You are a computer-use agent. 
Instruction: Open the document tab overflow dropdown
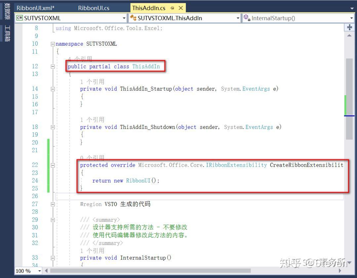[352, 8]
